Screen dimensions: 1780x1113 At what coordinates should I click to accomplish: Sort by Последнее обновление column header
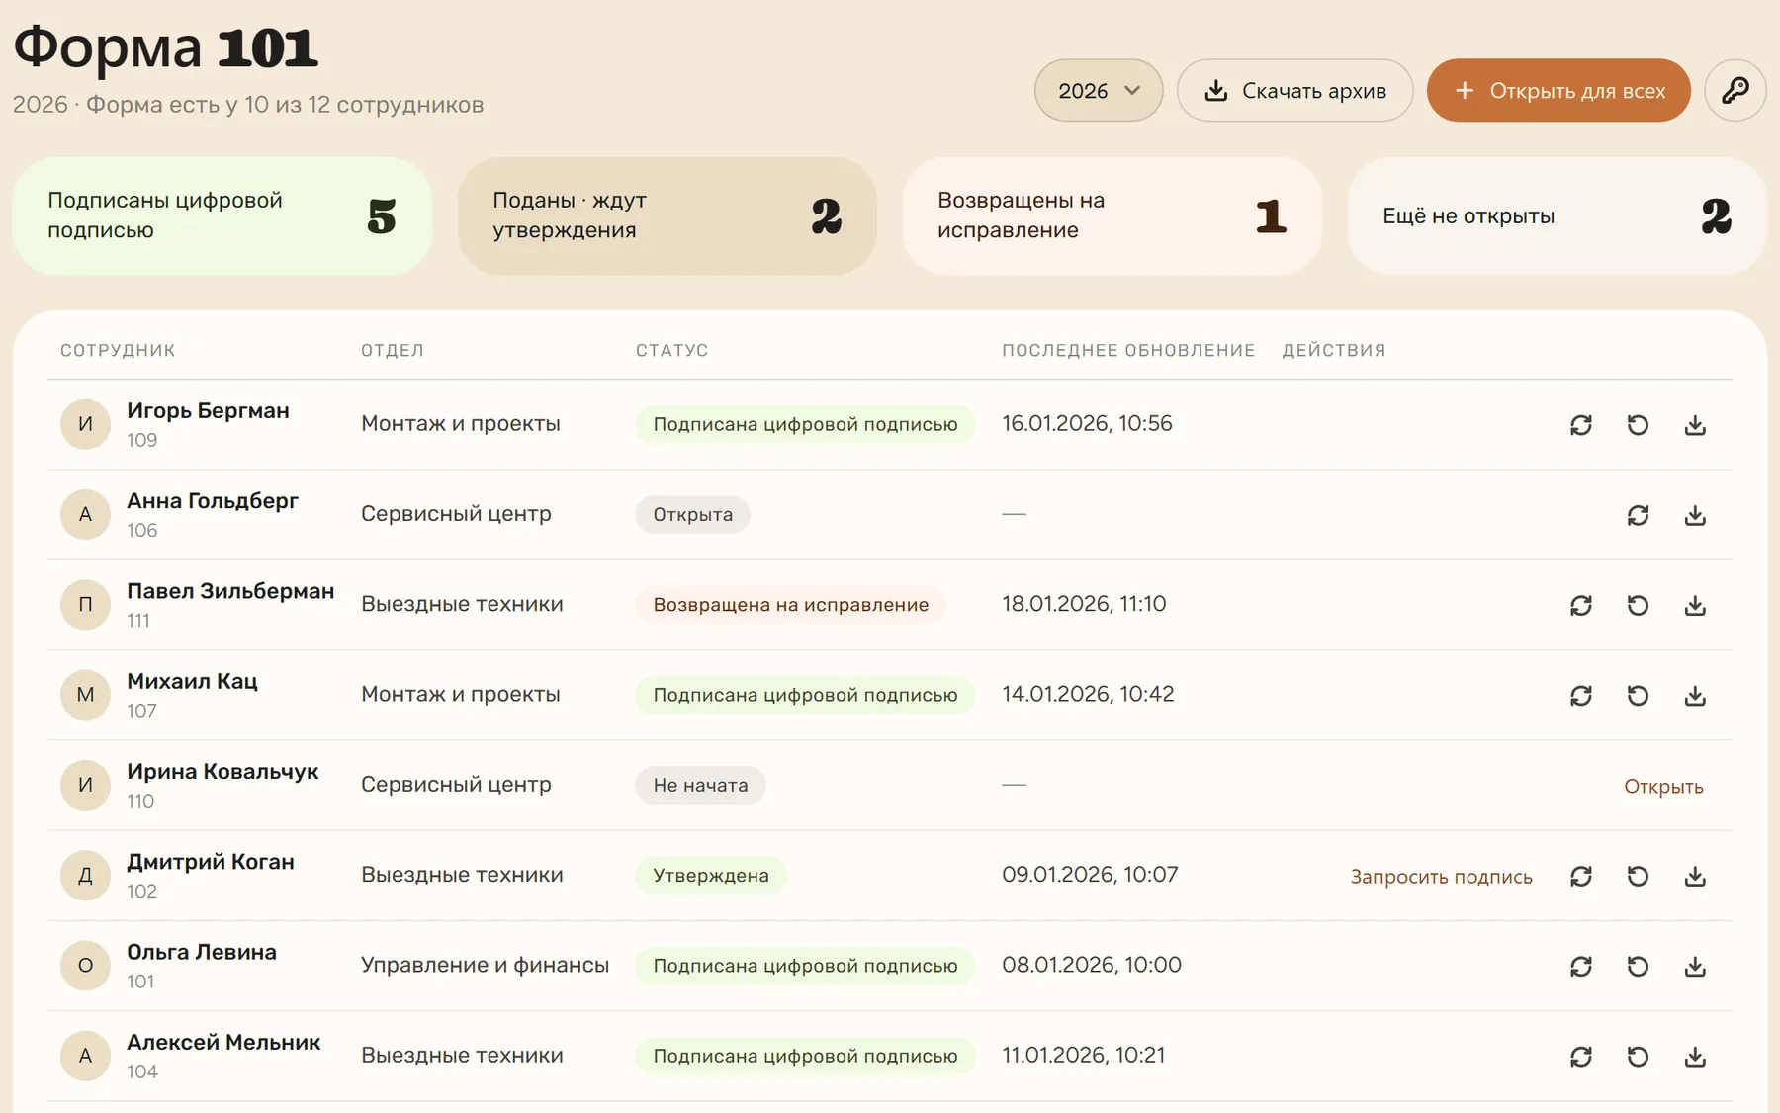coord(1128,350)
